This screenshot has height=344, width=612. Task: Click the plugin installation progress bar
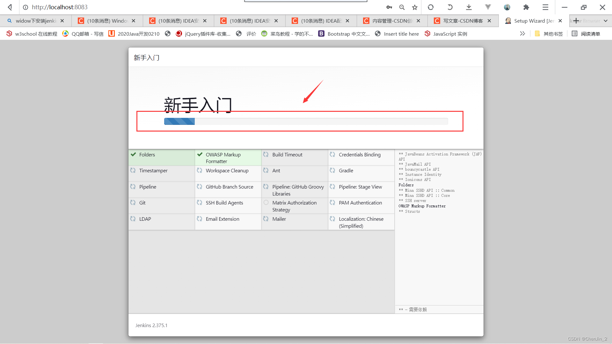coord(306,121)
